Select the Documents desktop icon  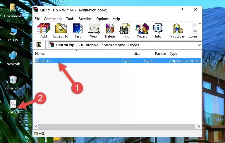point(13,11)
